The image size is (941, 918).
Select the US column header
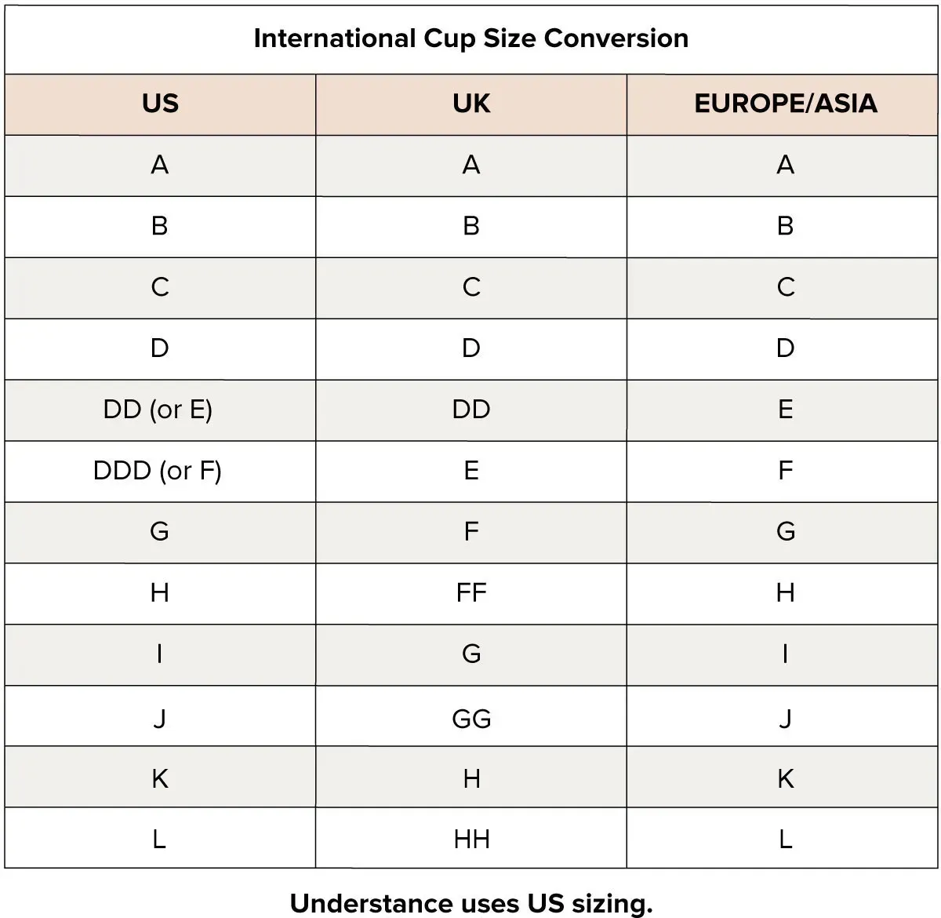pyautogui.click(x=160, y=104)
